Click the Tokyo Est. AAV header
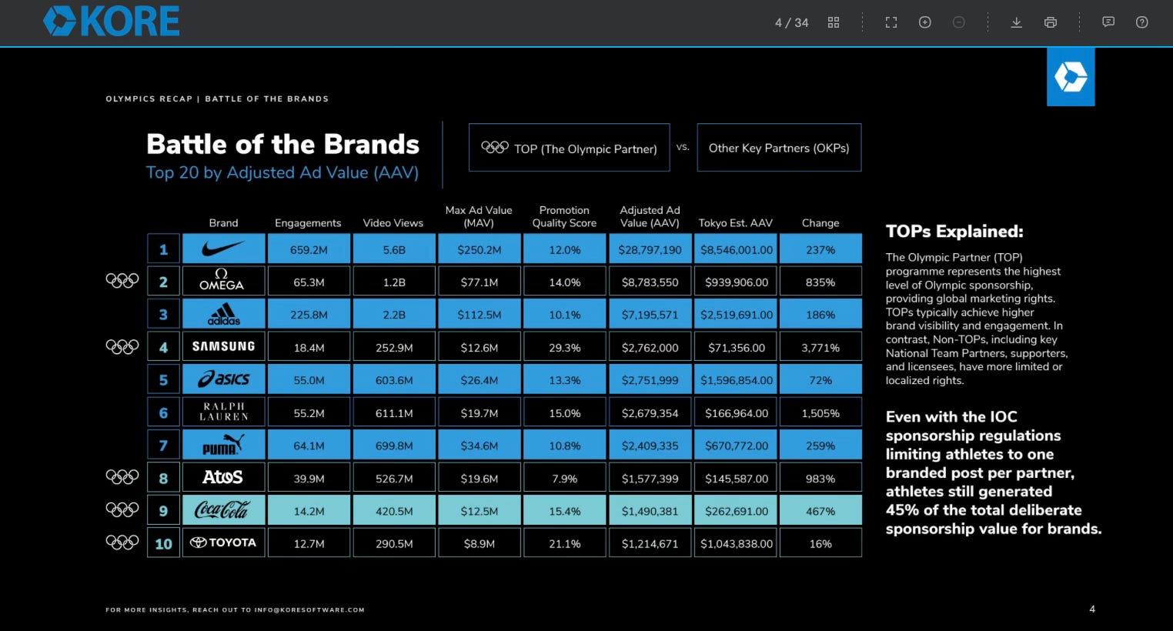 [x=736, y=223]
